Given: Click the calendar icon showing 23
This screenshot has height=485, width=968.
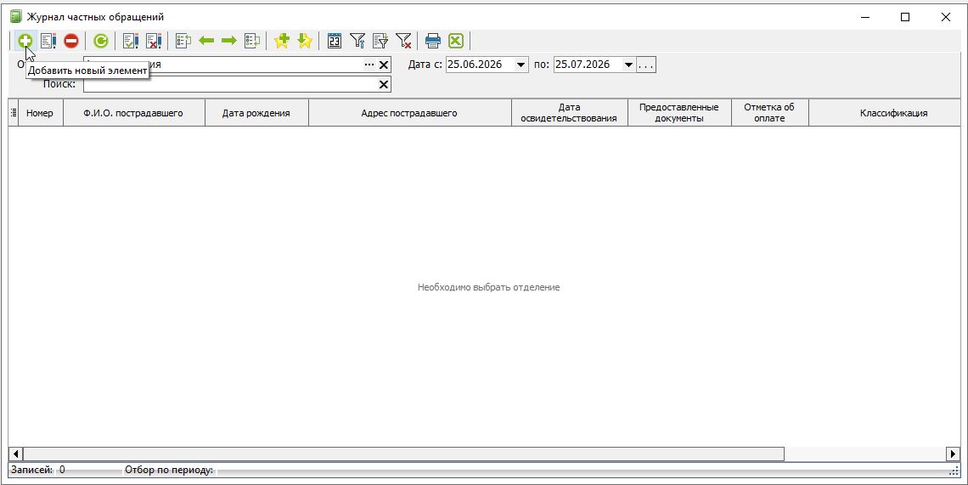Looking at the screenshot, I should coord(334,42).
